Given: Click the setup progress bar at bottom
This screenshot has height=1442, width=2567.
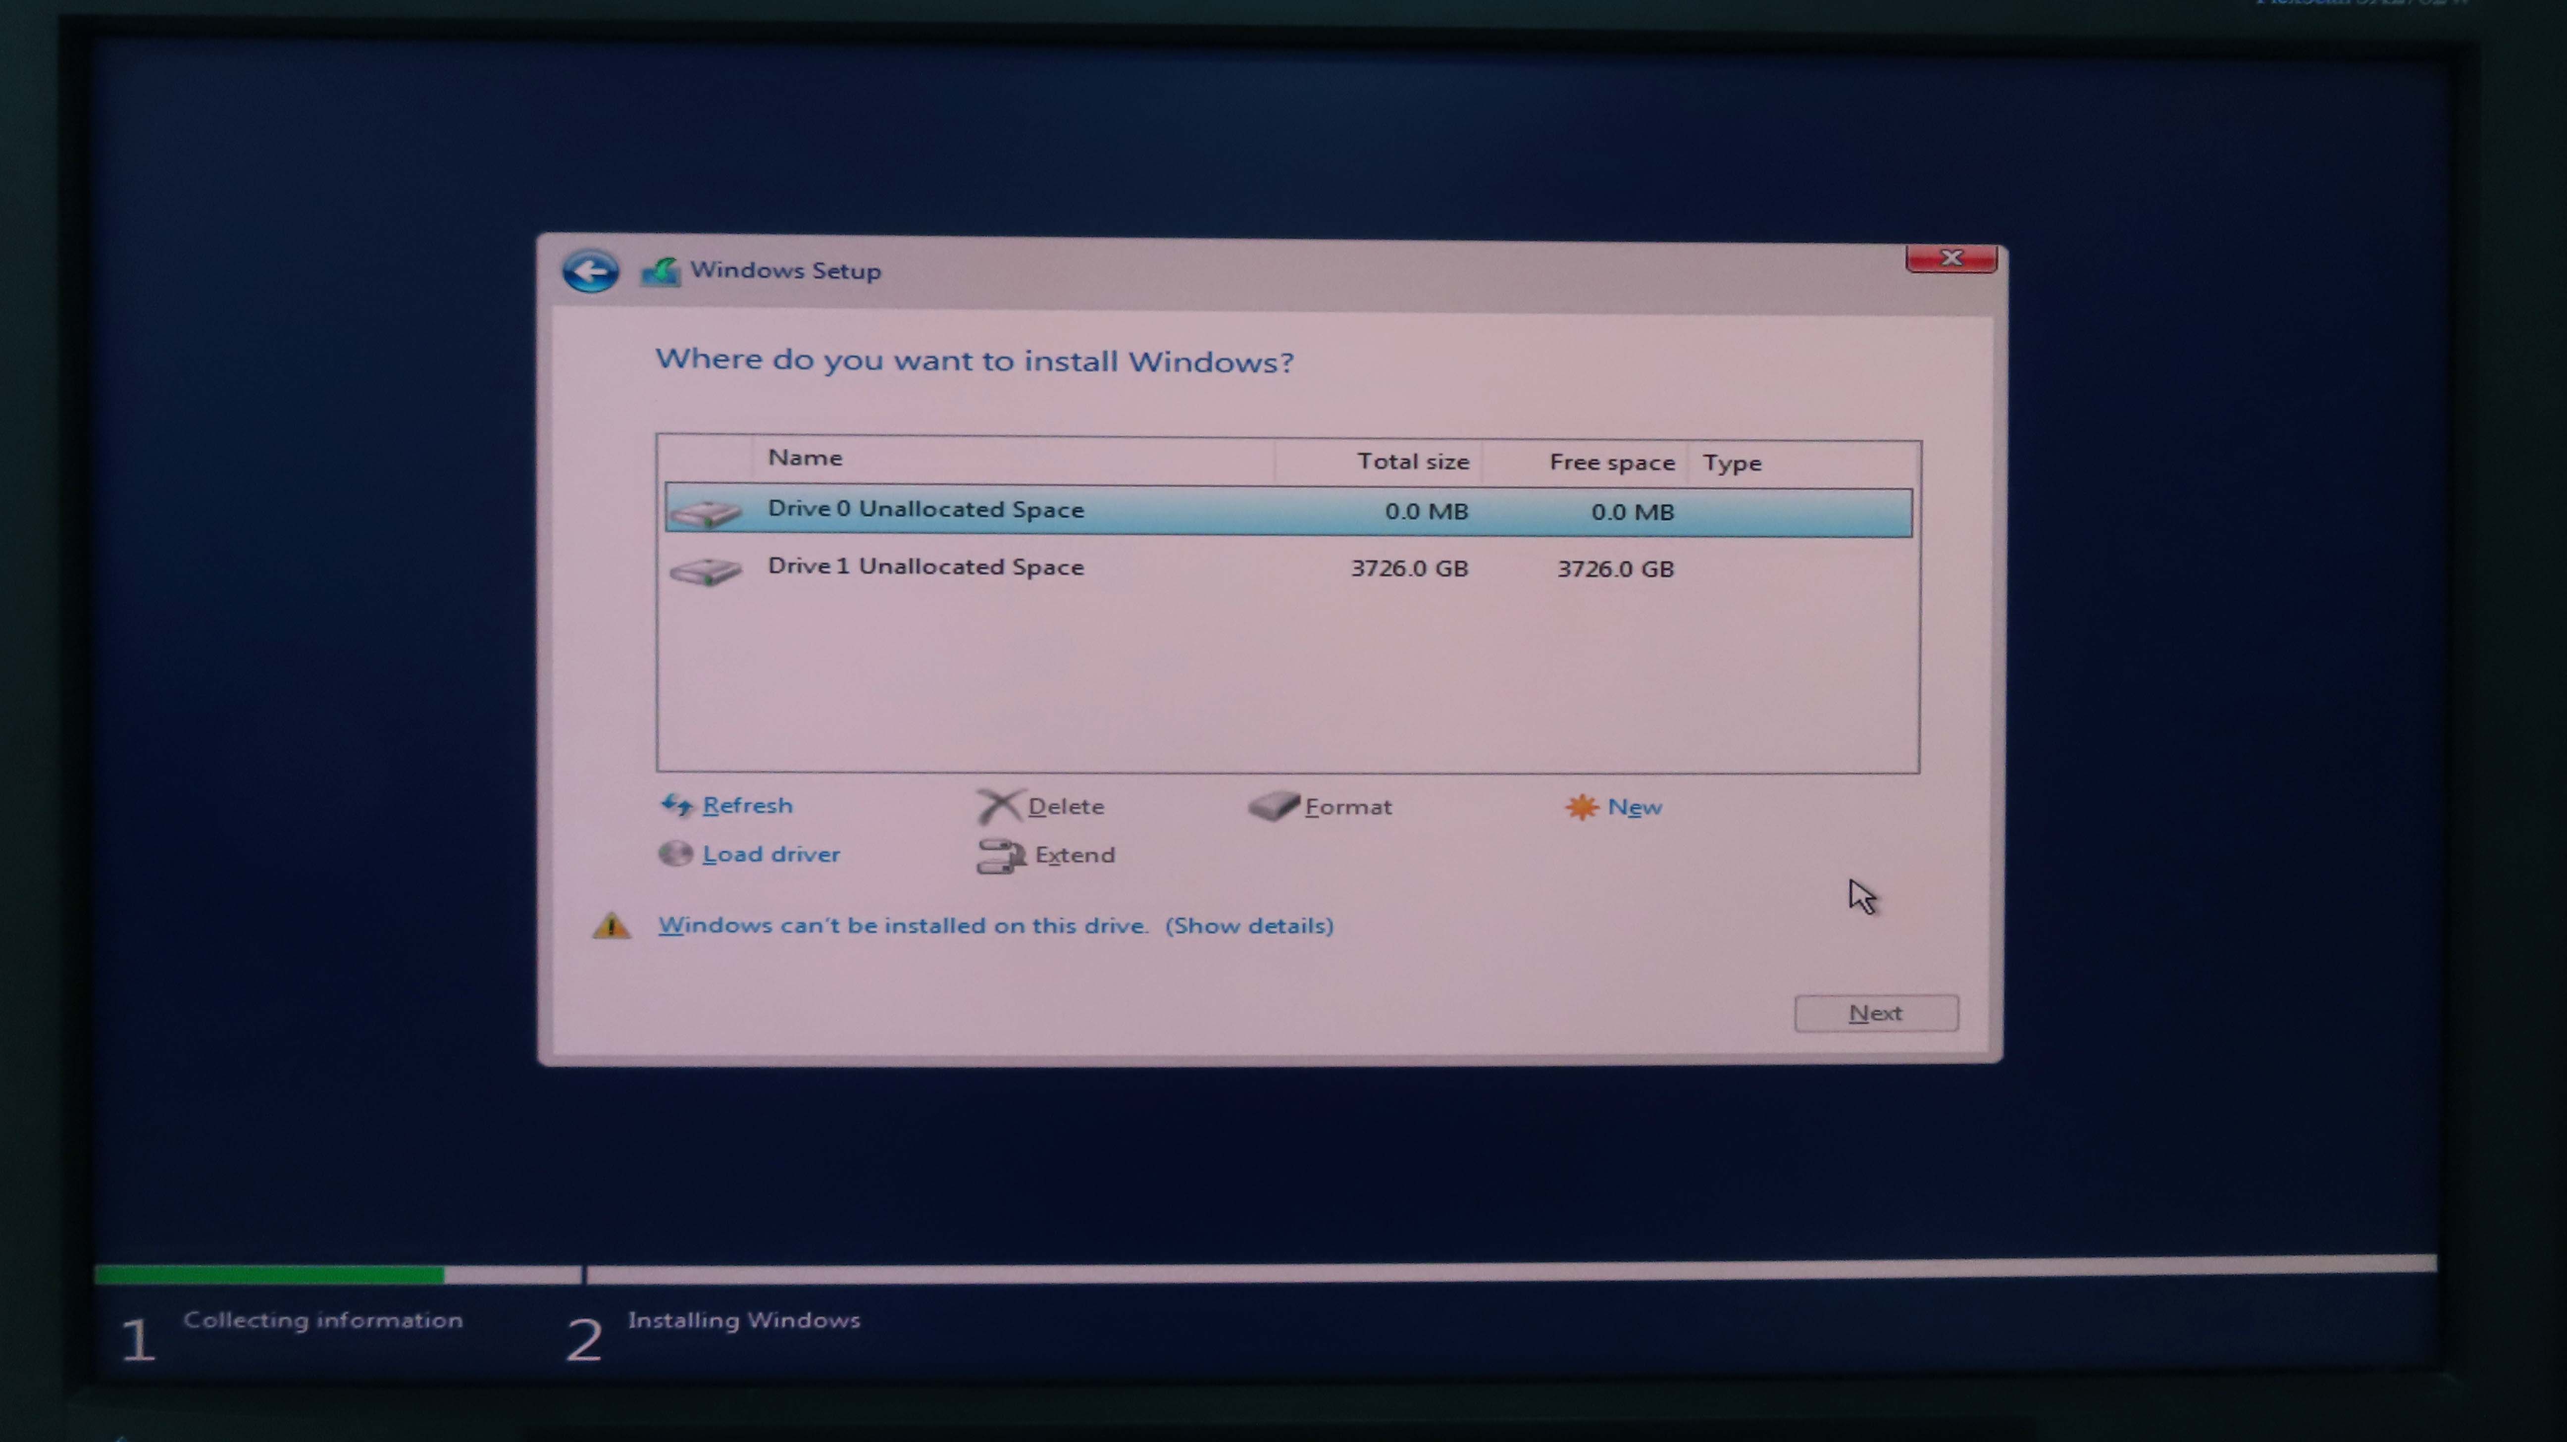Looking at the screenshot, I should (1266, 1271).
